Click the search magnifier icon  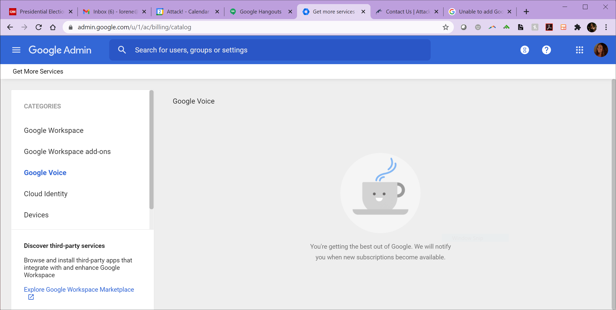point(122,50)
